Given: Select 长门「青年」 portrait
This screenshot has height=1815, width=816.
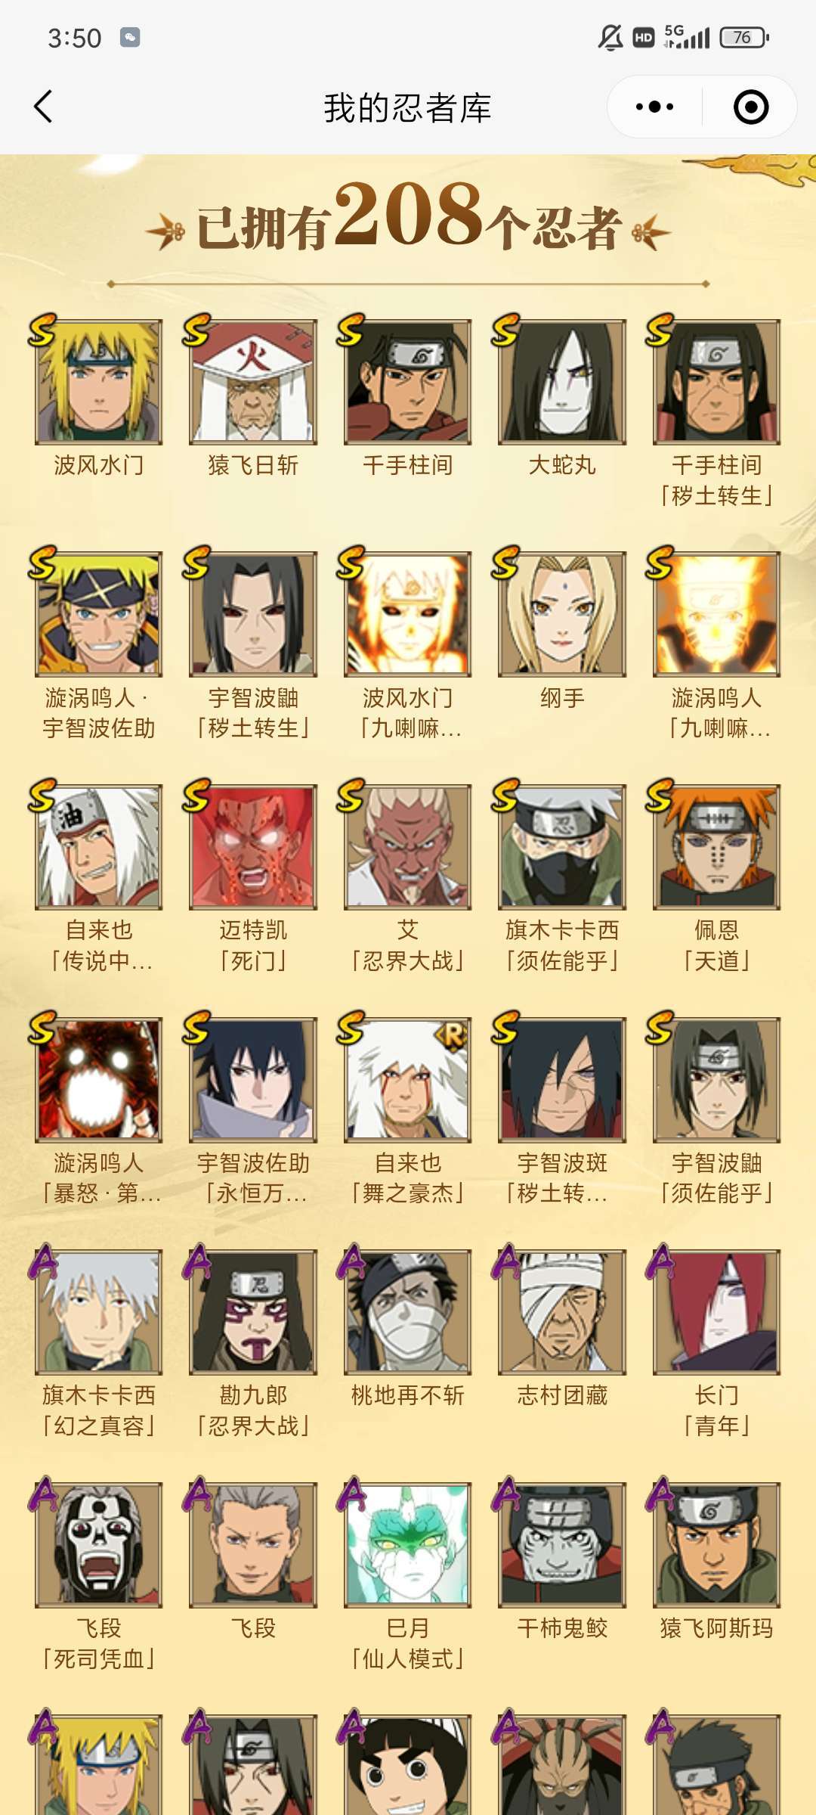Looking at the screenshot, I should click(716, 1312).
